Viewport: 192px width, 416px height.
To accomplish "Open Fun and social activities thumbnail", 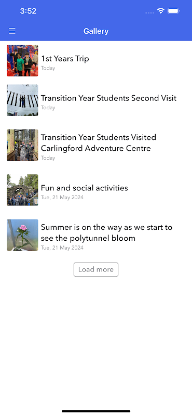I will (x=22, y=190).
